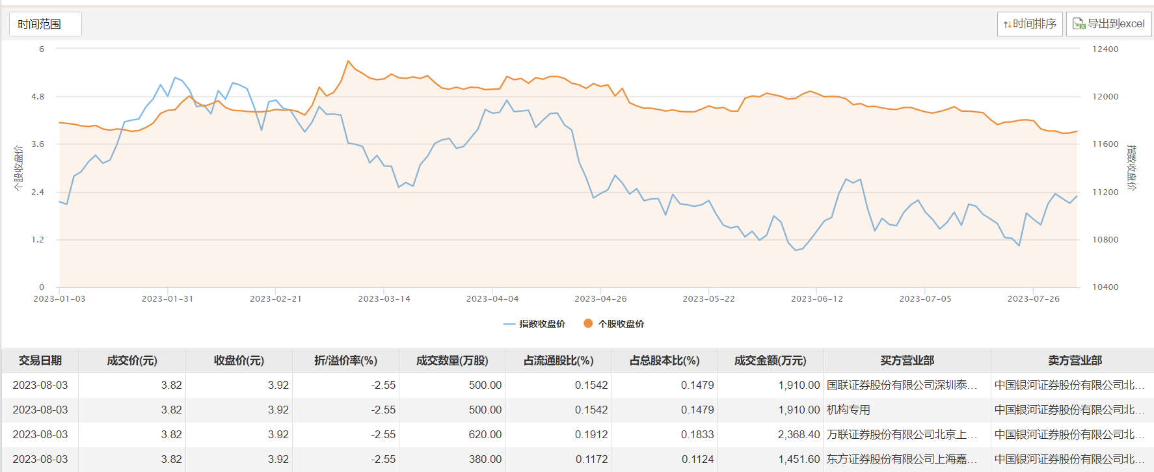
Task: Open buyer 东方证券股份有限公司上海嘉… link
Action: [x=902, y=459]
